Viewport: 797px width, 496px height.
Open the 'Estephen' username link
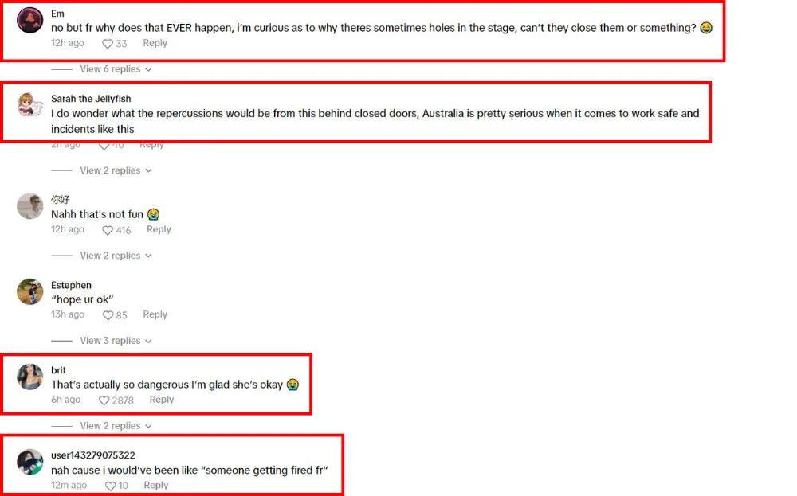pos(71,285)
